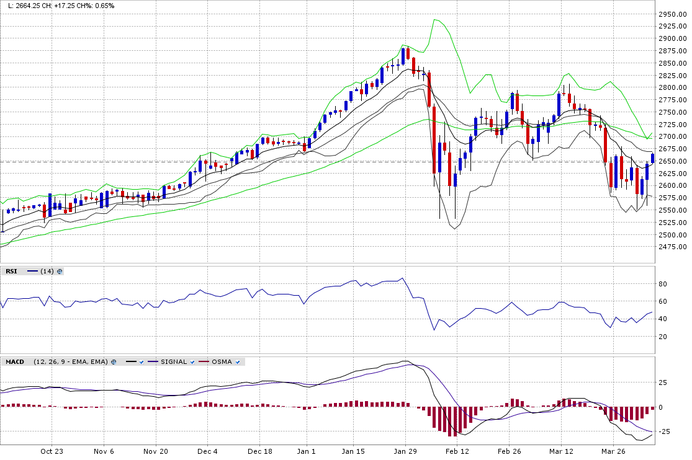Open RSI indicator settings icon

point(60,272)
